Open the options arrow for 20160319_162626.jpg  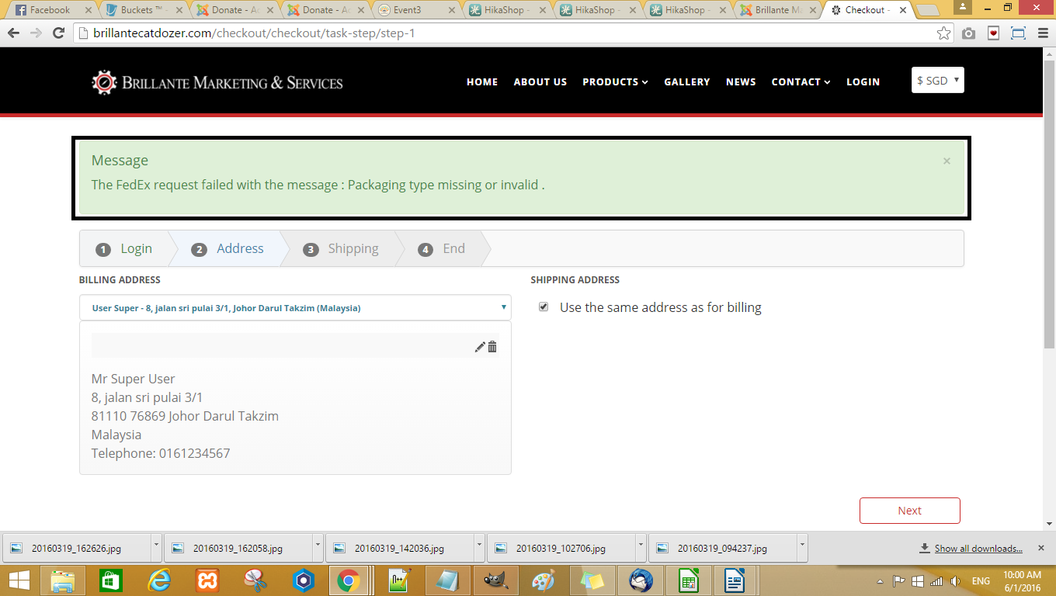tap(156, 547)
